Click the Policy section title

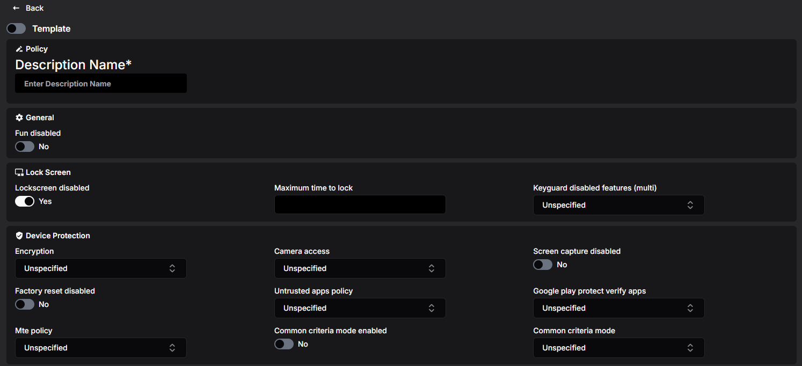click(37, 49)
